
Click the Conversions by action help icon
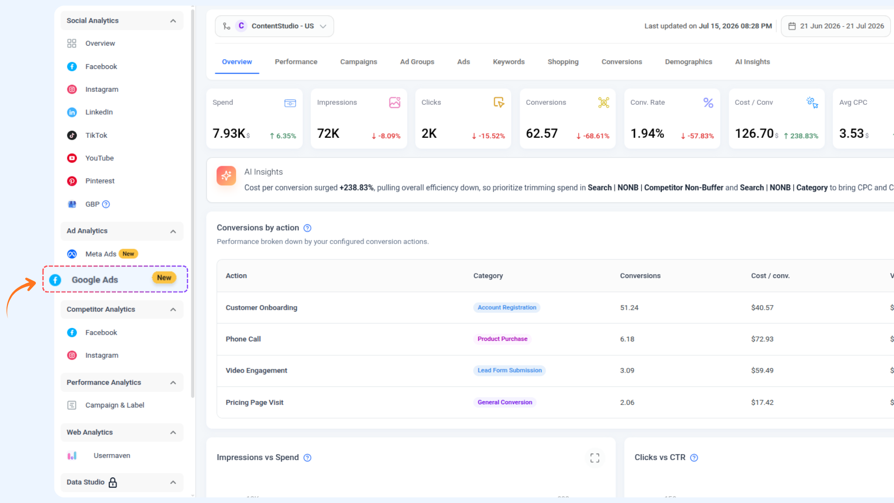[307, 228]
